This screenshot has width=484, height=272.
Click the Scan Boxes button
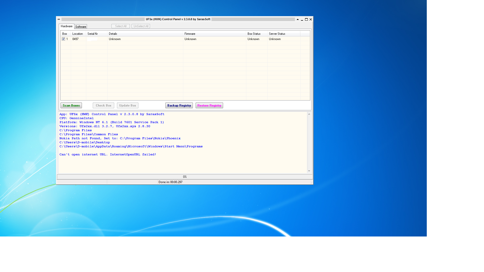pos(71,106)
